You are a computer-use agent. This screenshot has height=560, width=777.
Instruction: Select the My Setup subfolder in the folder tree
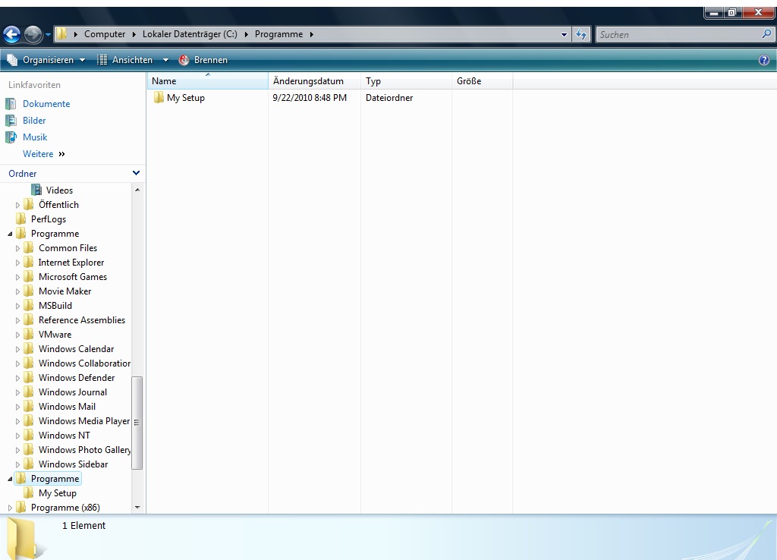pos(58,493)
